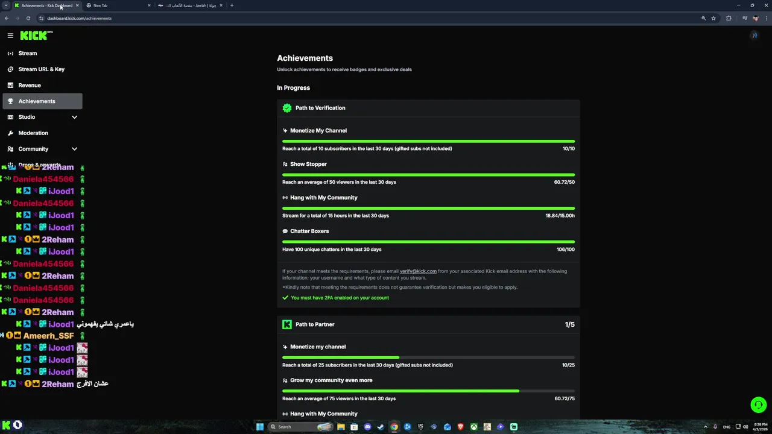Switch to the New Tab browser tab
This screenshot has height=434, width=772.
(x=118, y=5)
